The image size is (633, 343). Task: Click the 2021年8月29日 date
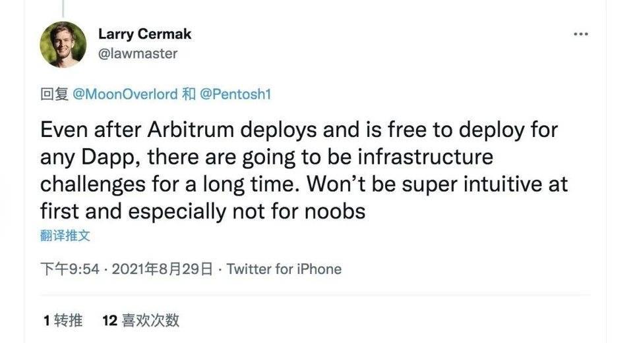pyautogui.click(x=162, y=269)
